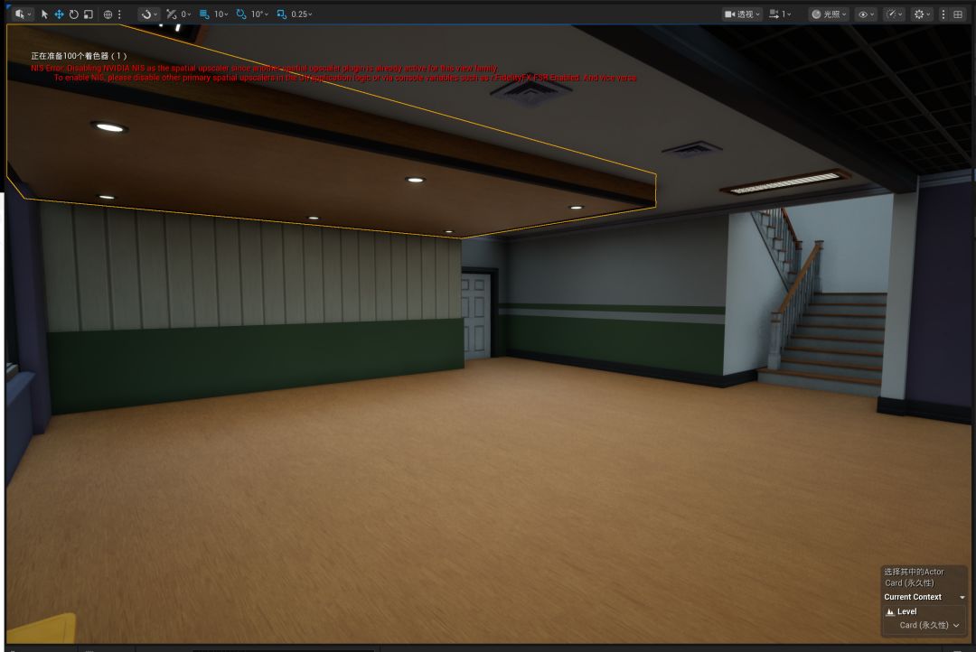Viewport: 976px width, 652px height.
Task: Open the viewport layout grid icon
Action: click(x=958, y=14)
